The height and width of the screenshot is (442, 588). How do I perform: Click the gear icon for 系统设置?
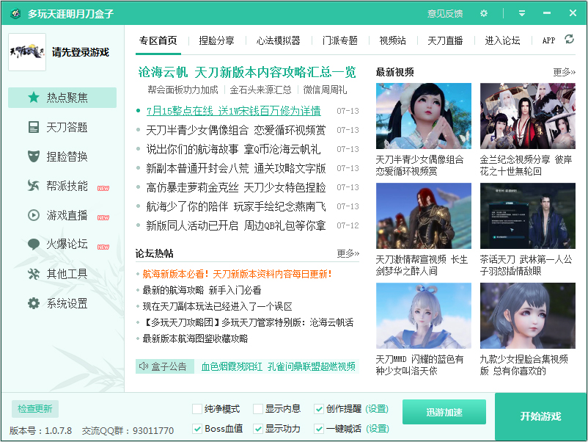pyautogui.click(x=34, y=303)
